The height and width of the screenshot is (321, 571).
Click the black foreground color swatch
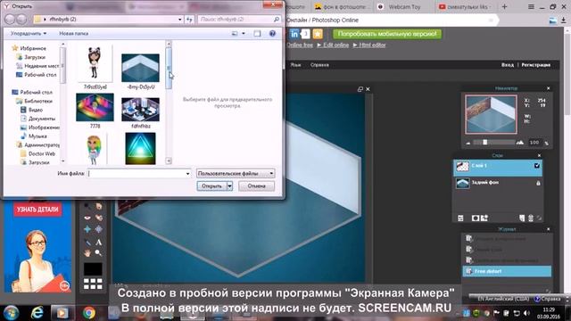(93, 269)
